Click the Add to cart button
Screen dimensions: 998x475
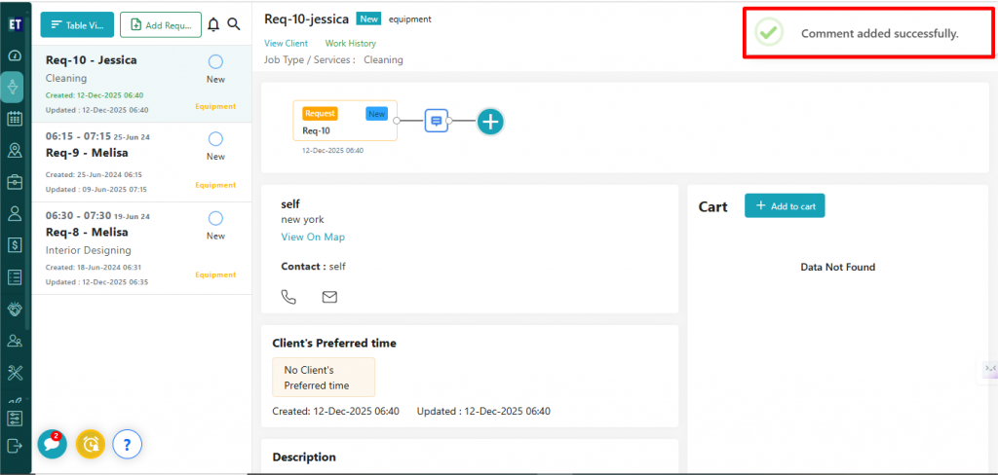click(785, 206)
